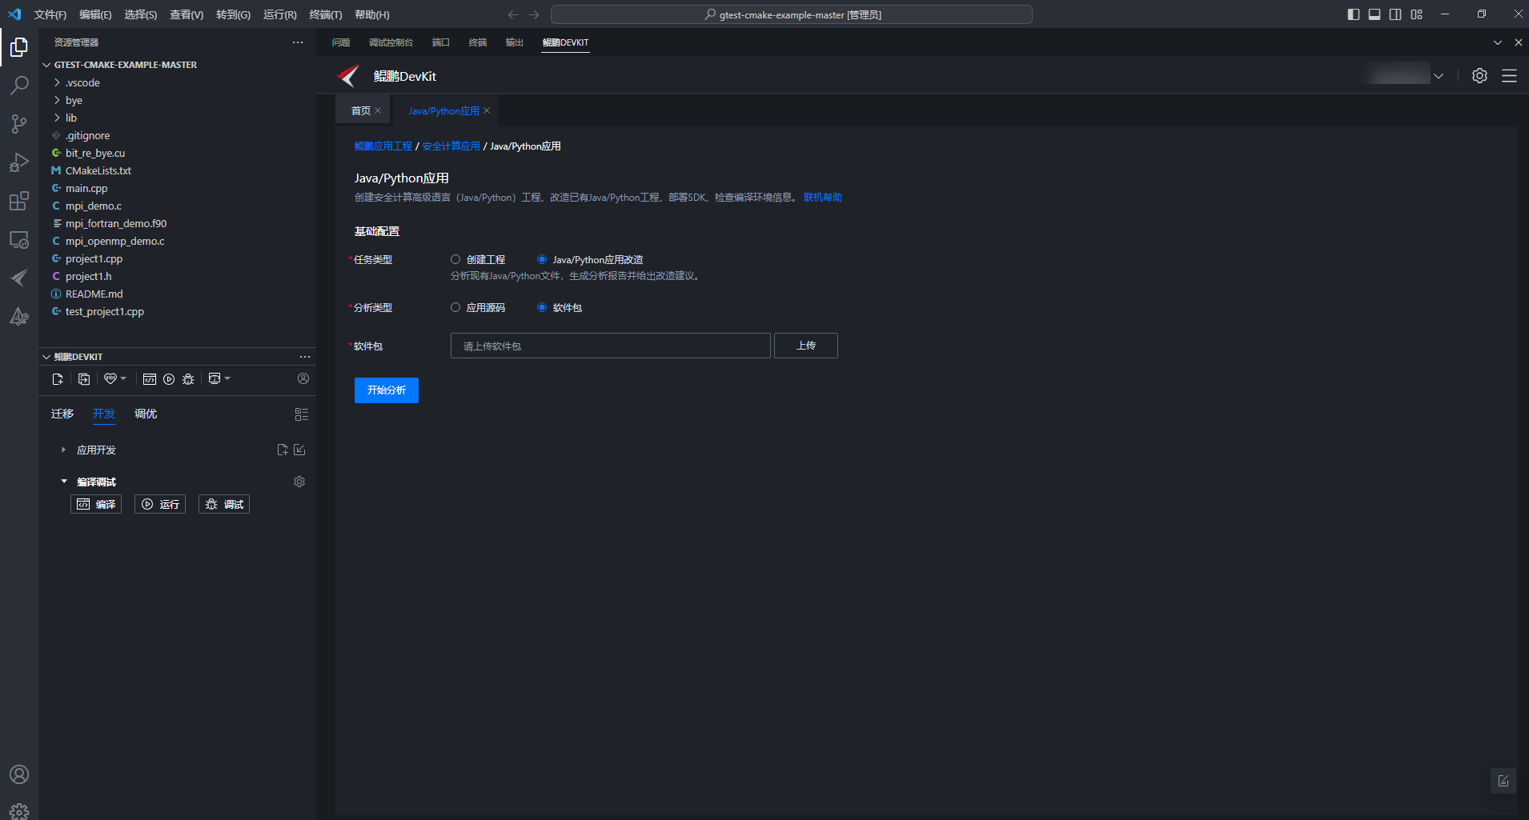The image size is (1529, 820).
Task: Click the checklist icon beside 调优 tab
Action: pyautogui.click(x=302, y=414)
